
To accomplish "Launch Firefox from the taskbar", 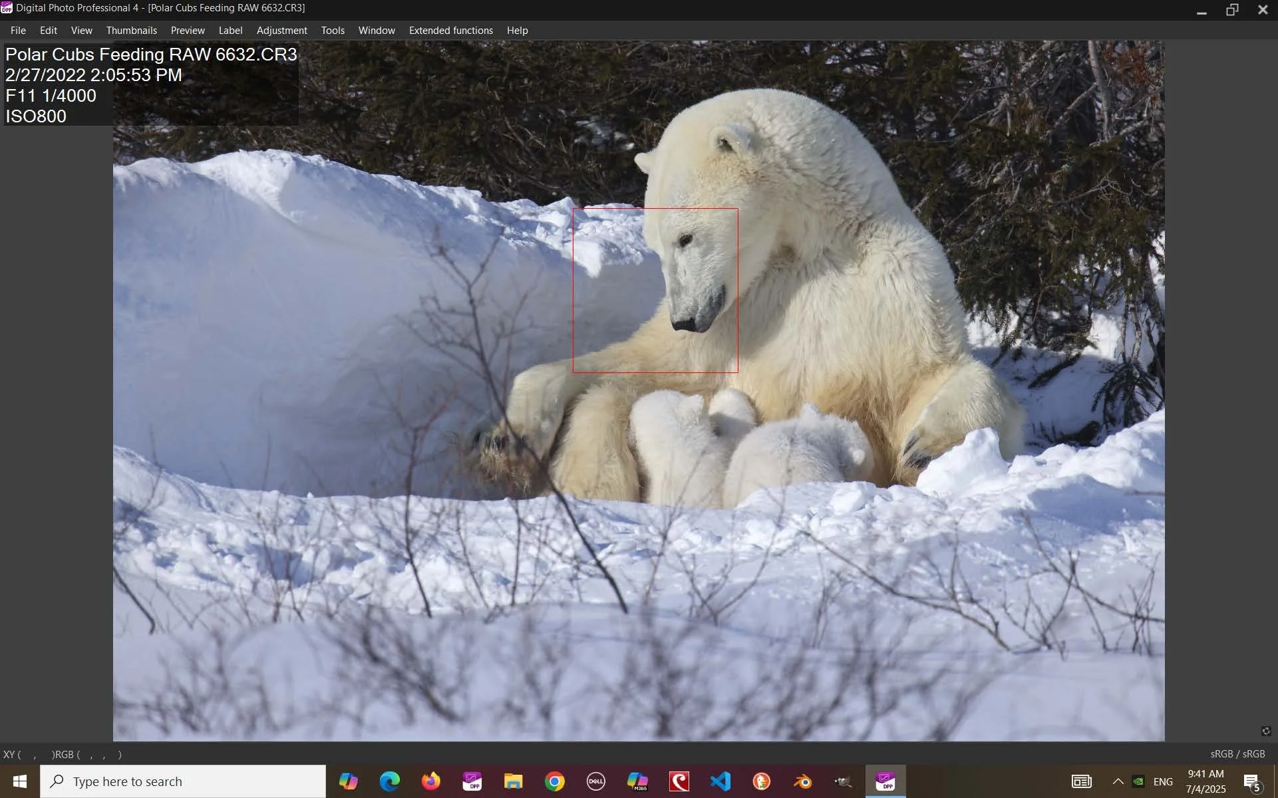I will 430,781.
